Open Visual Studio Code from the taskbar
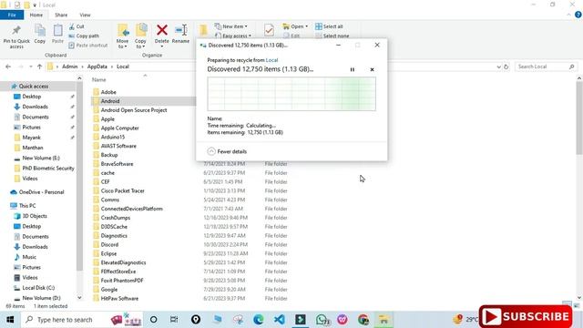This screenshot has width=583, height=328. (x=280, y=320)
